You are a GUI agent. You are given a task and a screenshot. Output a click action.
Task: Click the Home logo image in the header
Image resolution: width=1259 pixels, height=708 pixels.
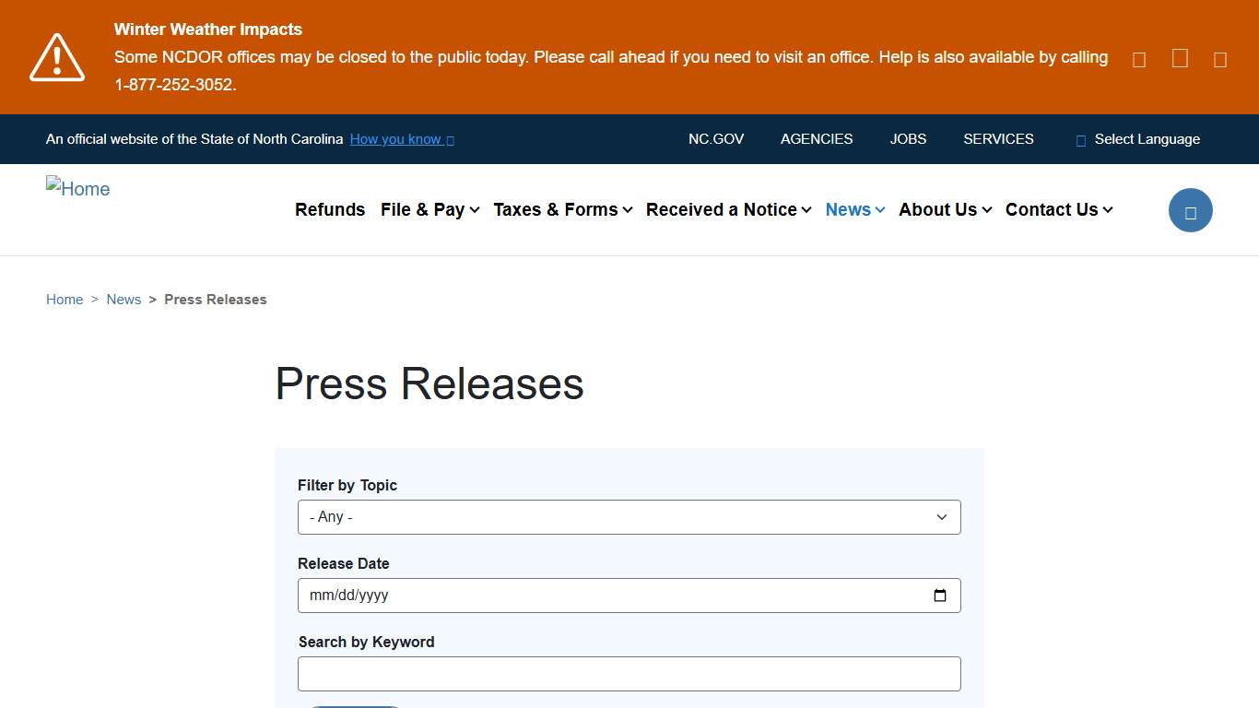[x=77, y=188]
